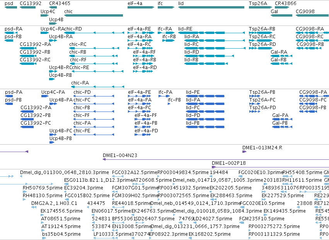Click the CR43866 gene label
Image resolution: width=329 pixels, height=240 pixels.
[286, 3]
